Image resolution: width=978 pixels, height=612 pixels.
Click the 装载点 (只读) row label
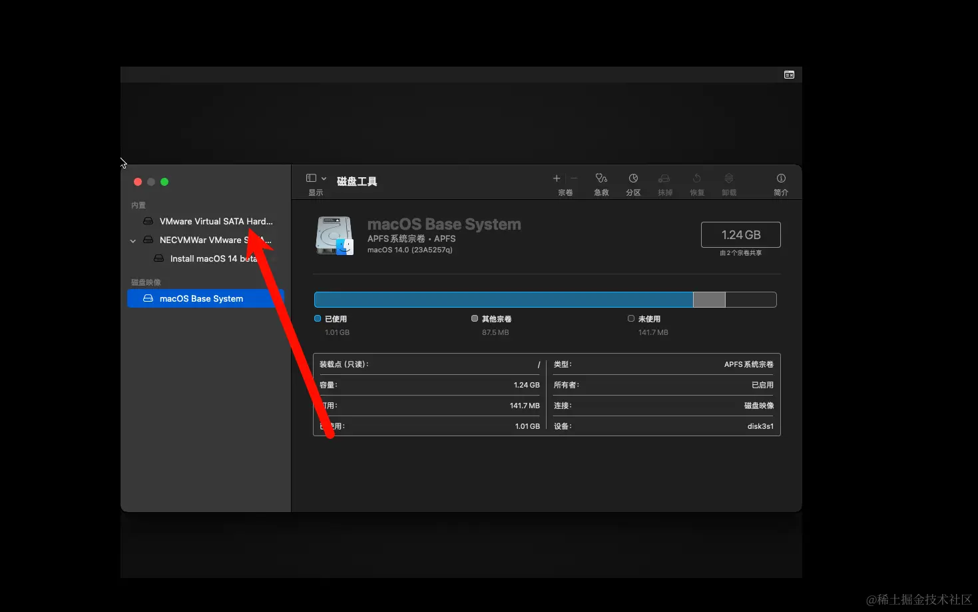(344, 364)
